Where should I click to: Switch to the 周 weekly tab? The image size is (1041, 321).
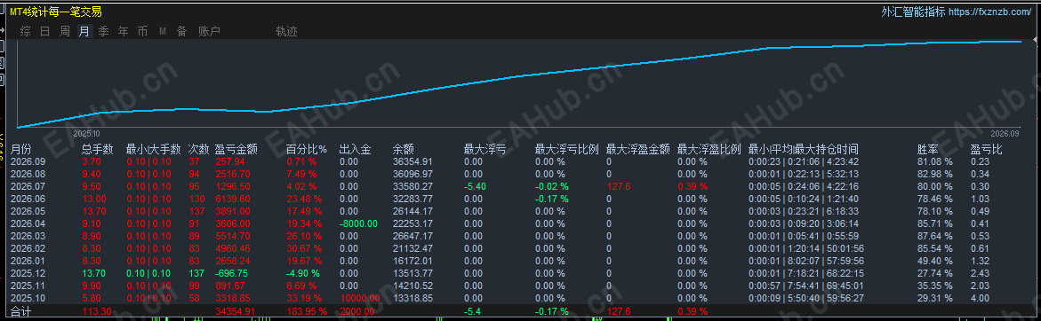pyautogui.click(x=64, y=31)
